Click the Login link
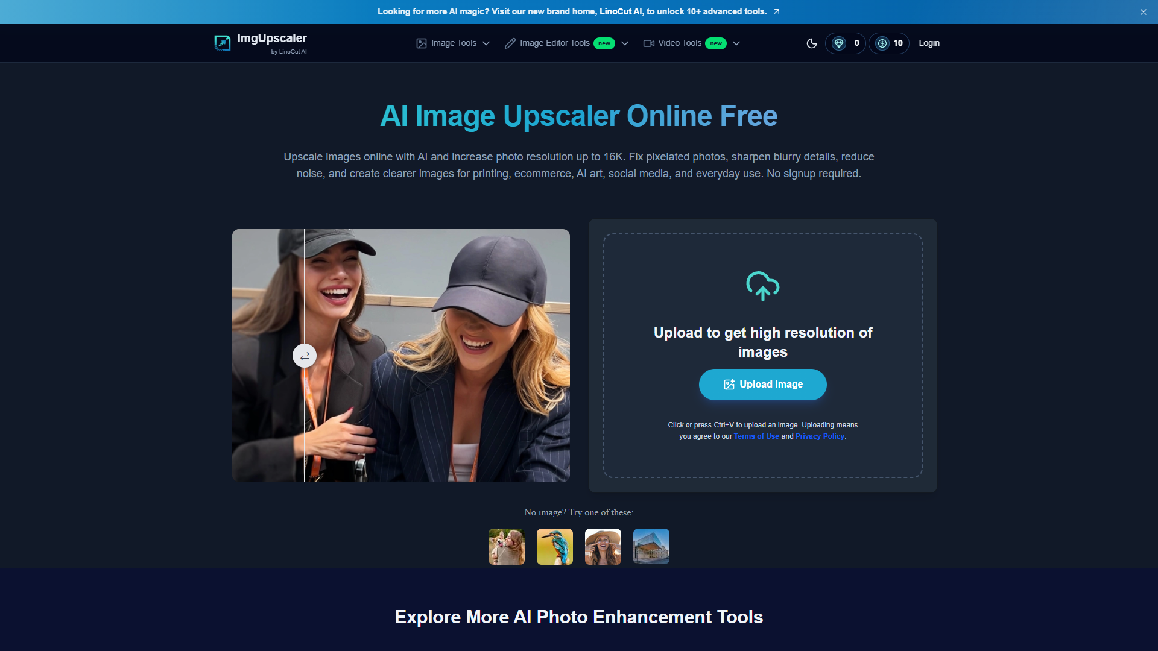The image size is (1158, 651). tap(929, 43)
